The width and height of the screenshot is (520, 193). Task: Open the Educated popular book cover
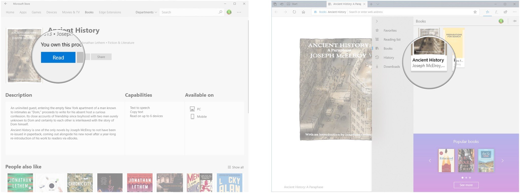pyautogui.click(x=446, y=161)
